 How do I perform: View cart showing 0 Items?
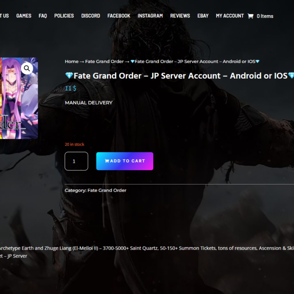265,16
